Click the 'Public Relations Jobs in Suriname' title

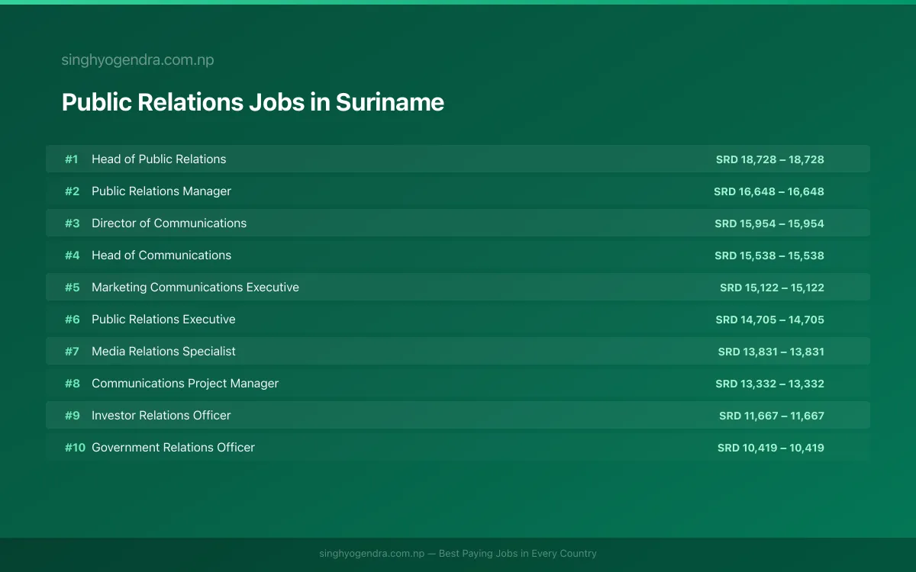point(253,102)
